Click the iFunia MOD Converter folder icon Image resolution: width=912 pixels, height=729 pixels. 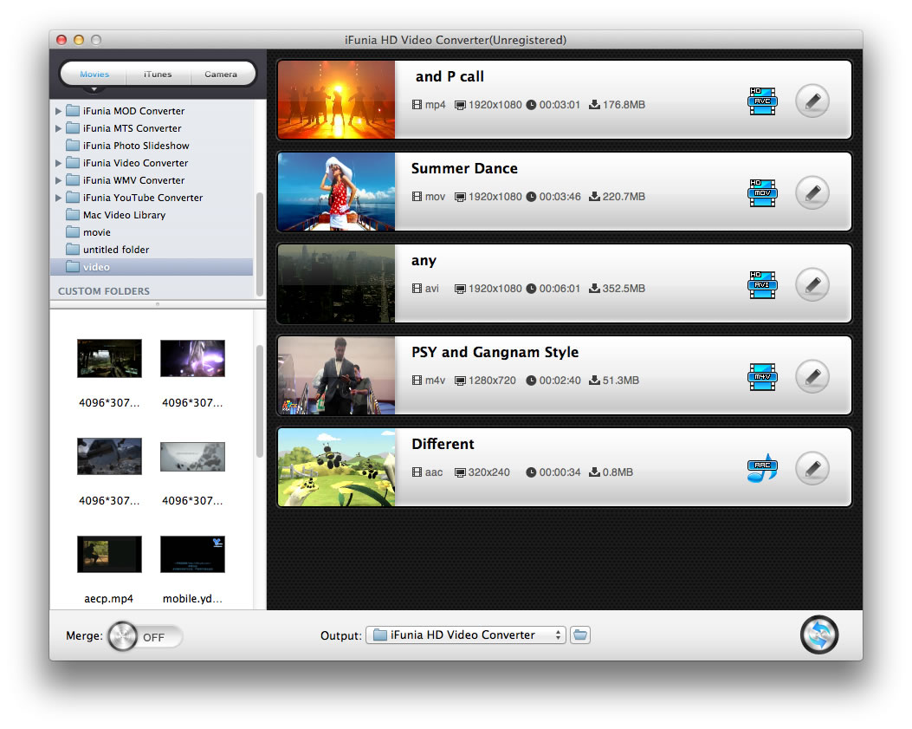coord(73,111)
